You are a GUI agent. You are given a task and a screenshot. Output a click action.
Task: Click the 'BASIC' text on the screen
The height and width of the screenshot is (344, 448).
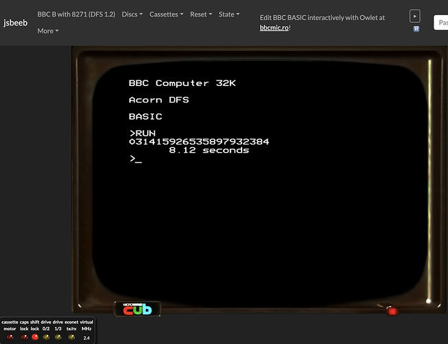pos(145,116)
